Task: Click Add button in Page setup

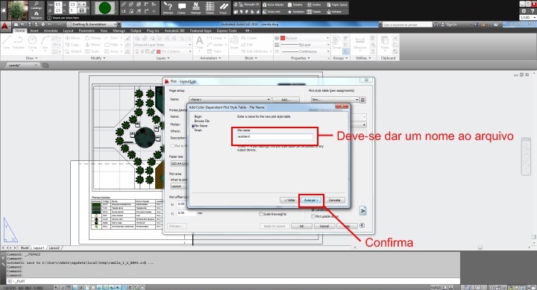Action: coord(286,100)
